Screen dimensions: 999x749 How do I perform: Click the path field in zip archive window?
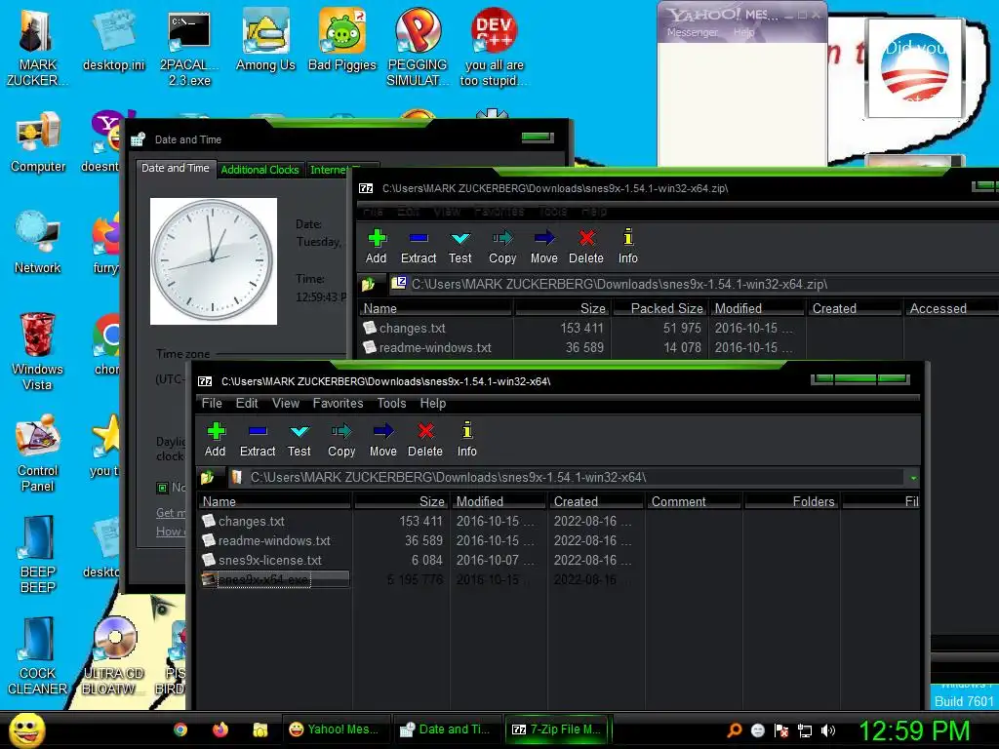pyautogui.click(x=694, y=284)
